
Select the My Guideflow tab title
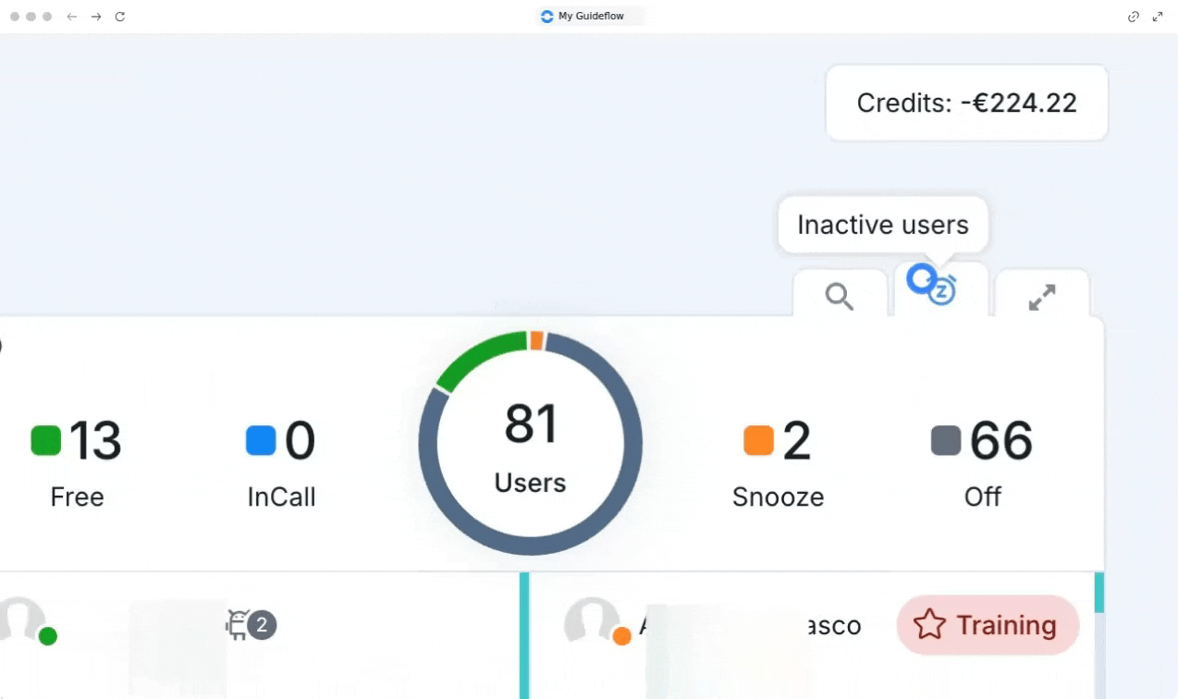click(x=590, y=17)
